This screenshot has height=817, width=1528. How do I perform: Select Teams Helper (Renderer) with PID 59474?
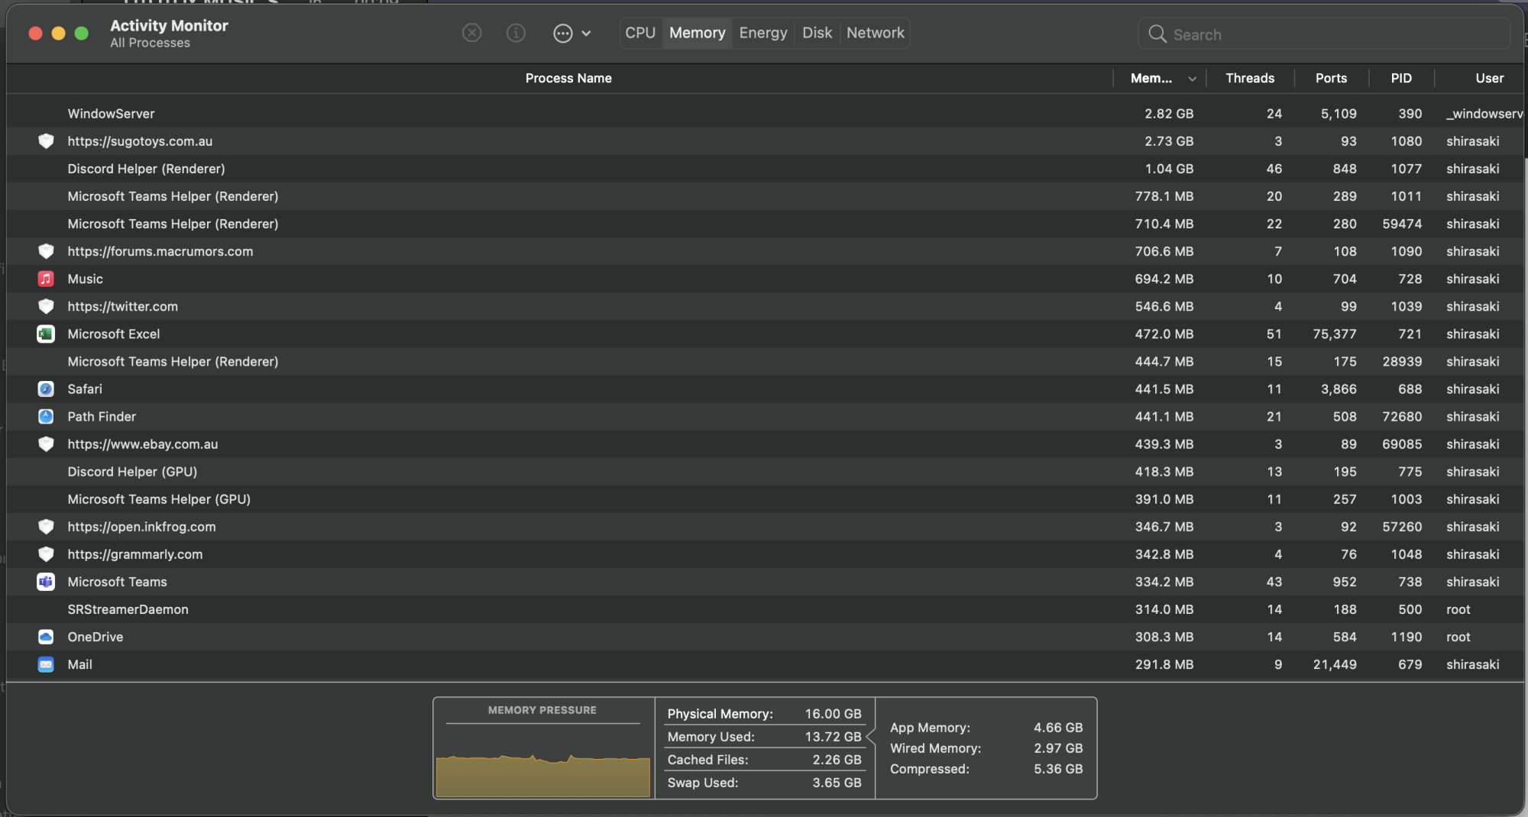click(766, 224)
